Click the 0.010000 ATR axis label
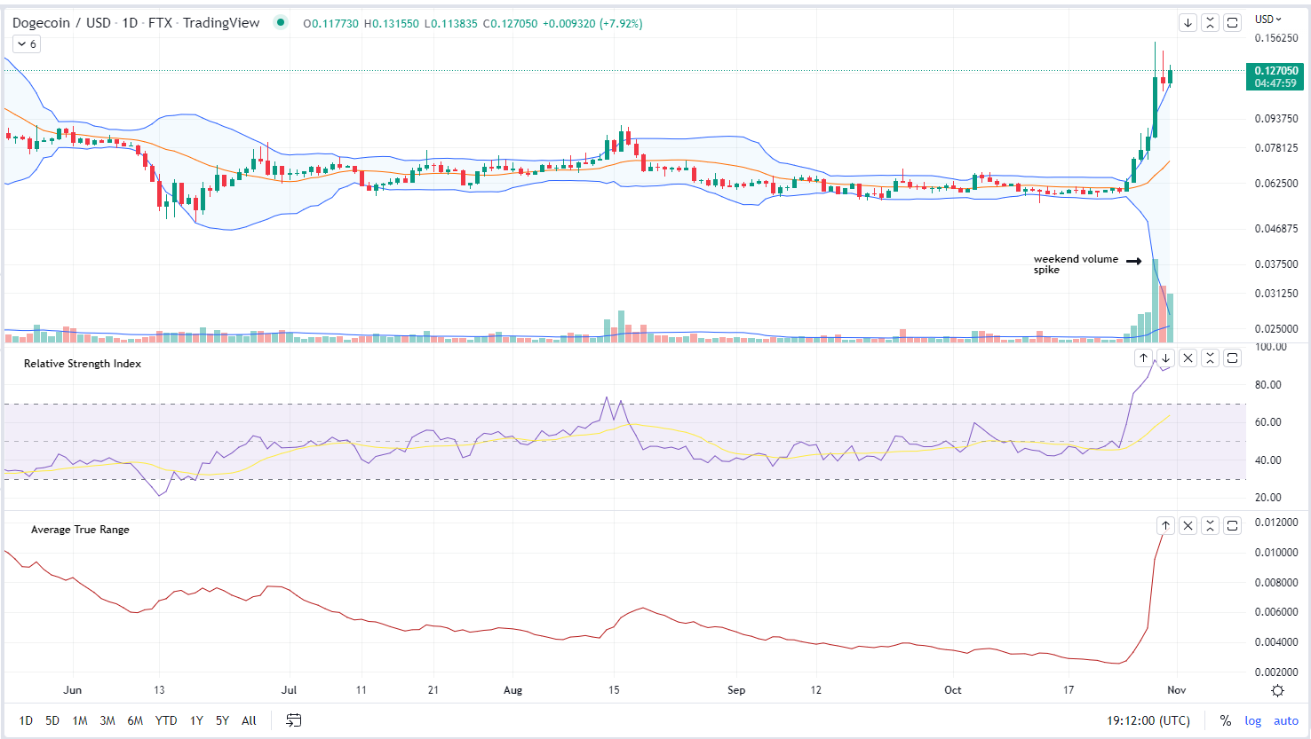 click(x=1276, y=553)
